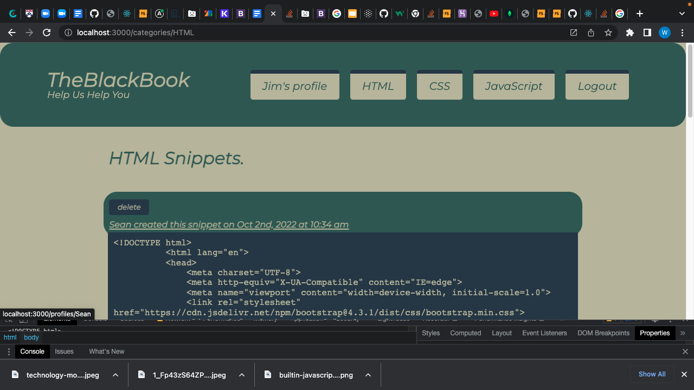Image resolution: width=694 pixels, height=390 pixels.
Task: Open the Issues drawer tab
Action: click(64, 352)
